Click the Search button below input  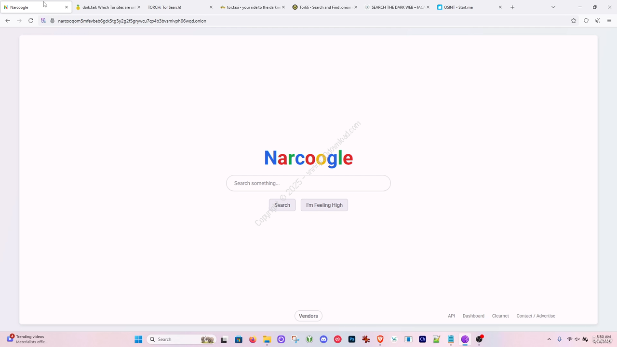click(x=282, y=205)
